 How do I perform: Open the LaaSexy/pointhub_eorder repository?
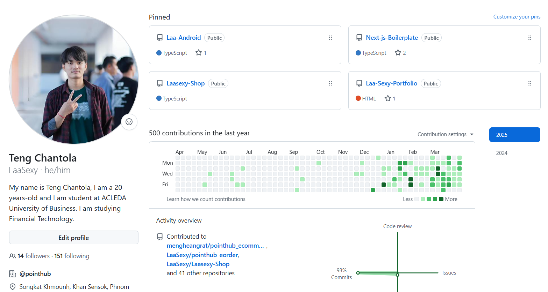coord(202,255)
